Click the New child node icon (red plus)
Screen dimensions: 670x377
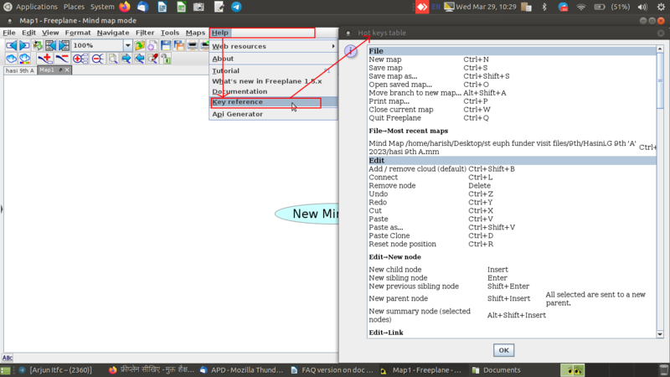tap(45, 59)
